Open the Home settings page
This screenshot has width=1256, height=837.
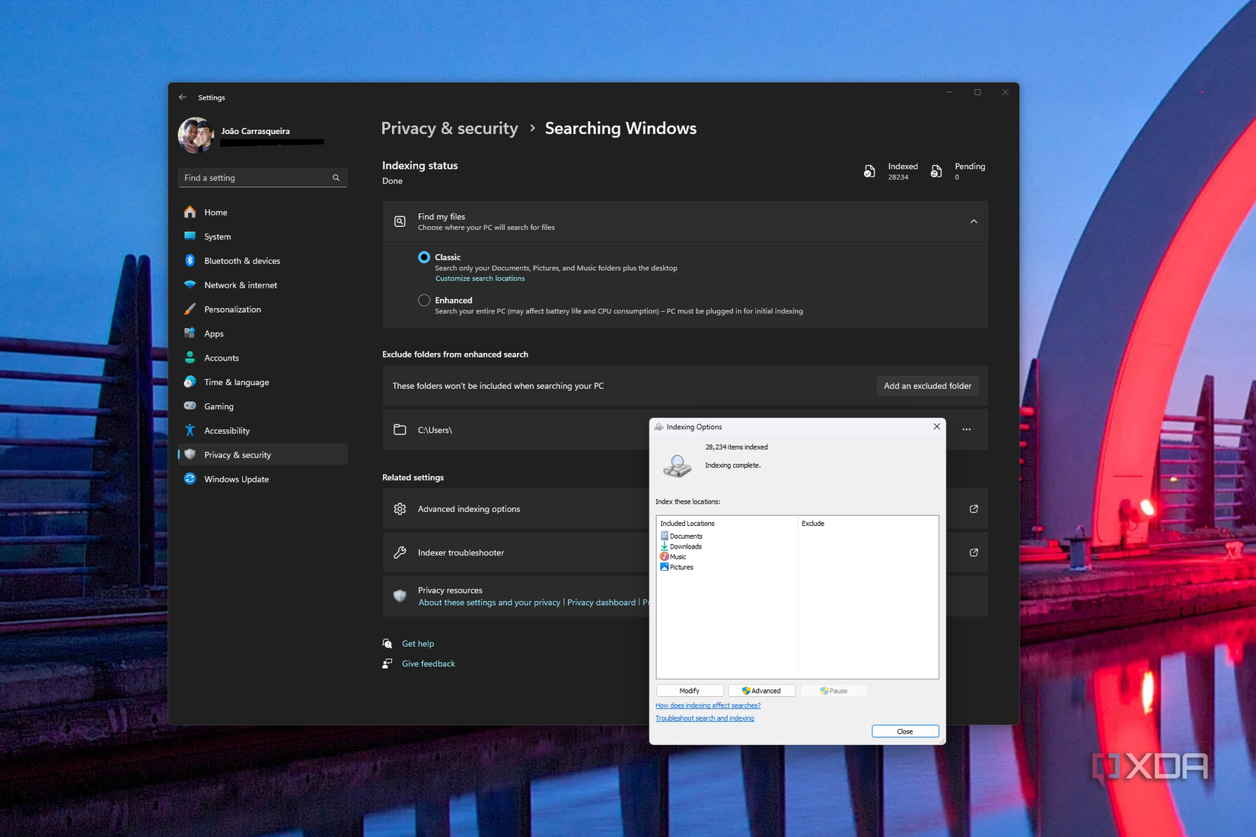(263, 212)
